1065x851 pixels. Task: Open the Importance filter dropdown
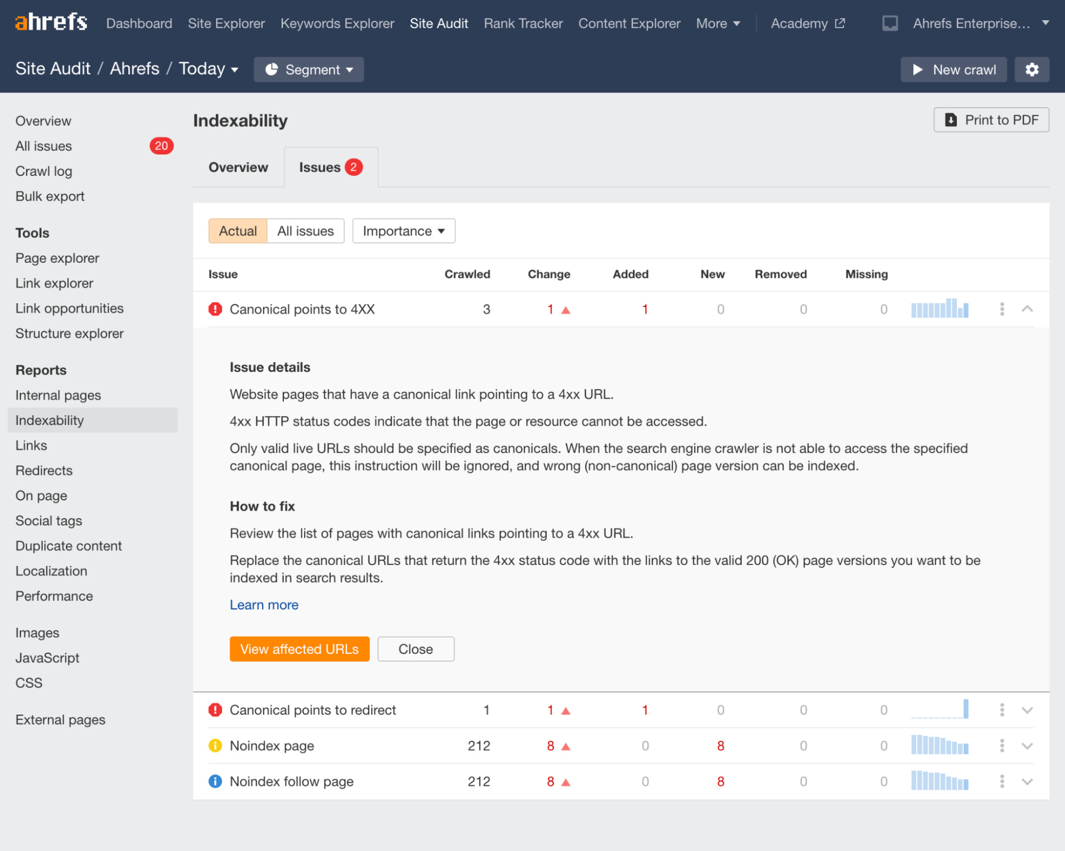point(404,230)
